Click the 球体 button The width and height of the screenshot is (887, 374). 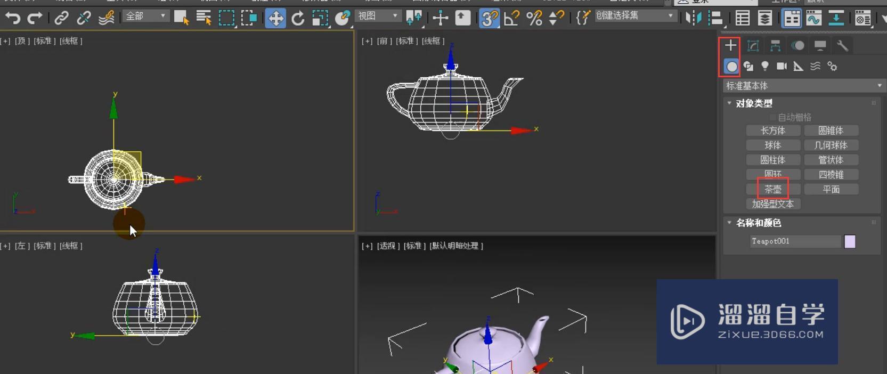773,145
